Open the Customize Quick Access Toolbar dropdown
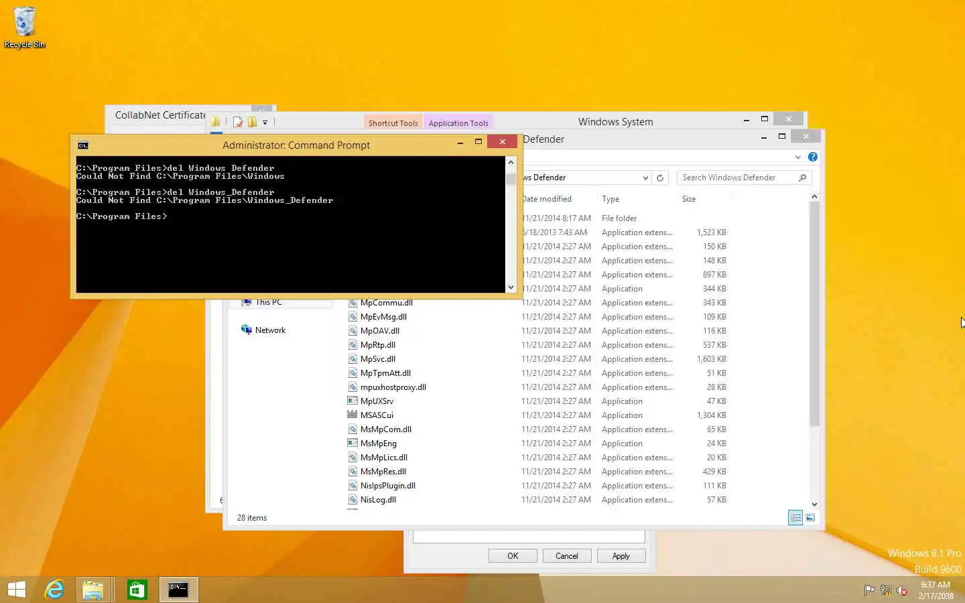Viewport: 965px width, 603px height. click(265, 123)
